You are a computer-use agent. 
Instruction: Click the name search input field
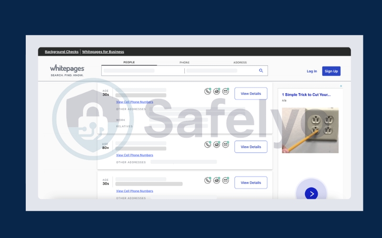pyautogui.click(x=143, y=70)
